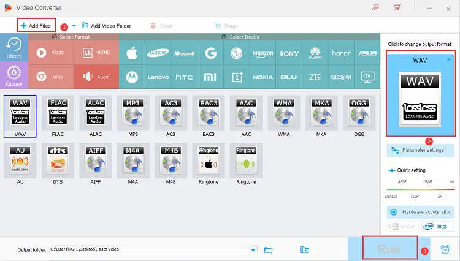Select the Nokia device brand
This screenshot has width=460, height=261.
pyautogui.click(x=263, y=77)
